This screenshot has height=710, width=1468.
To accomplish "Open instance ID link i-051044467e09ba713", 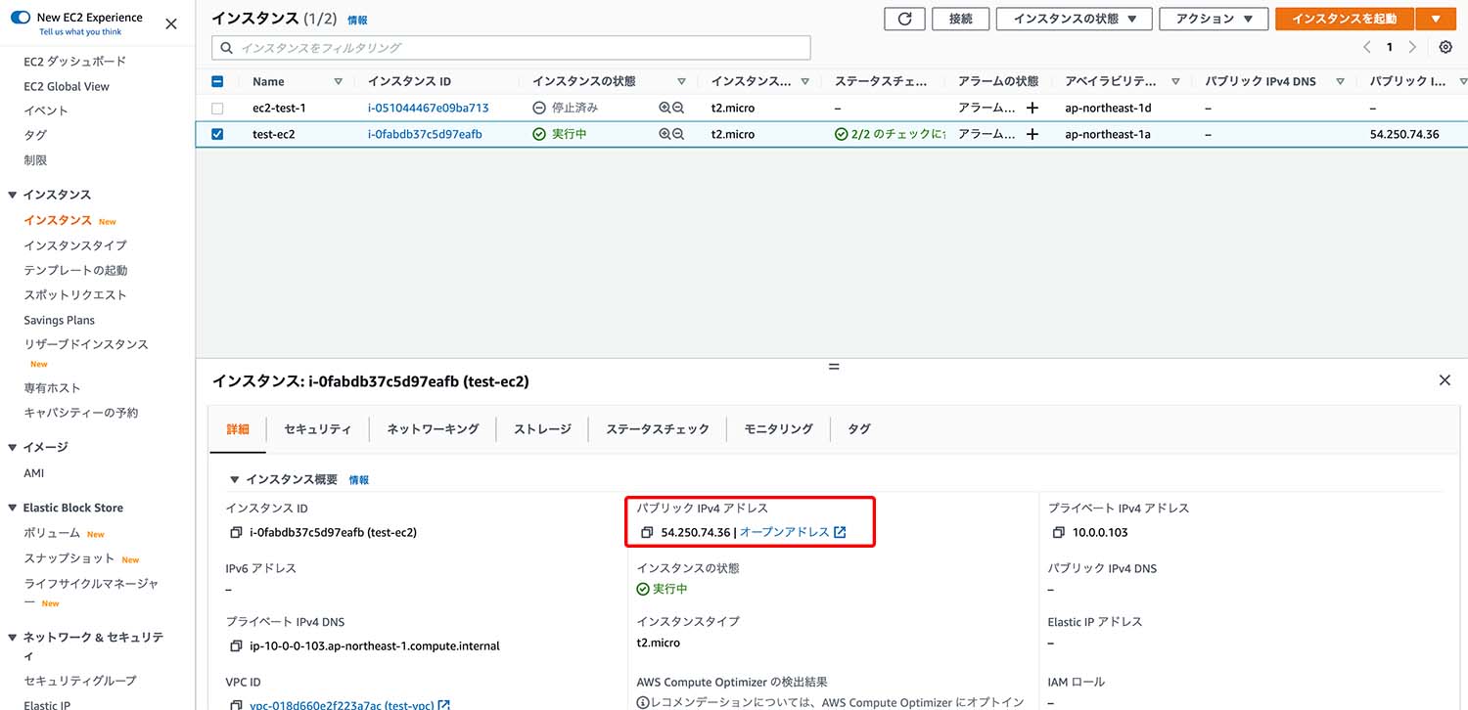I will pos(428,108).
